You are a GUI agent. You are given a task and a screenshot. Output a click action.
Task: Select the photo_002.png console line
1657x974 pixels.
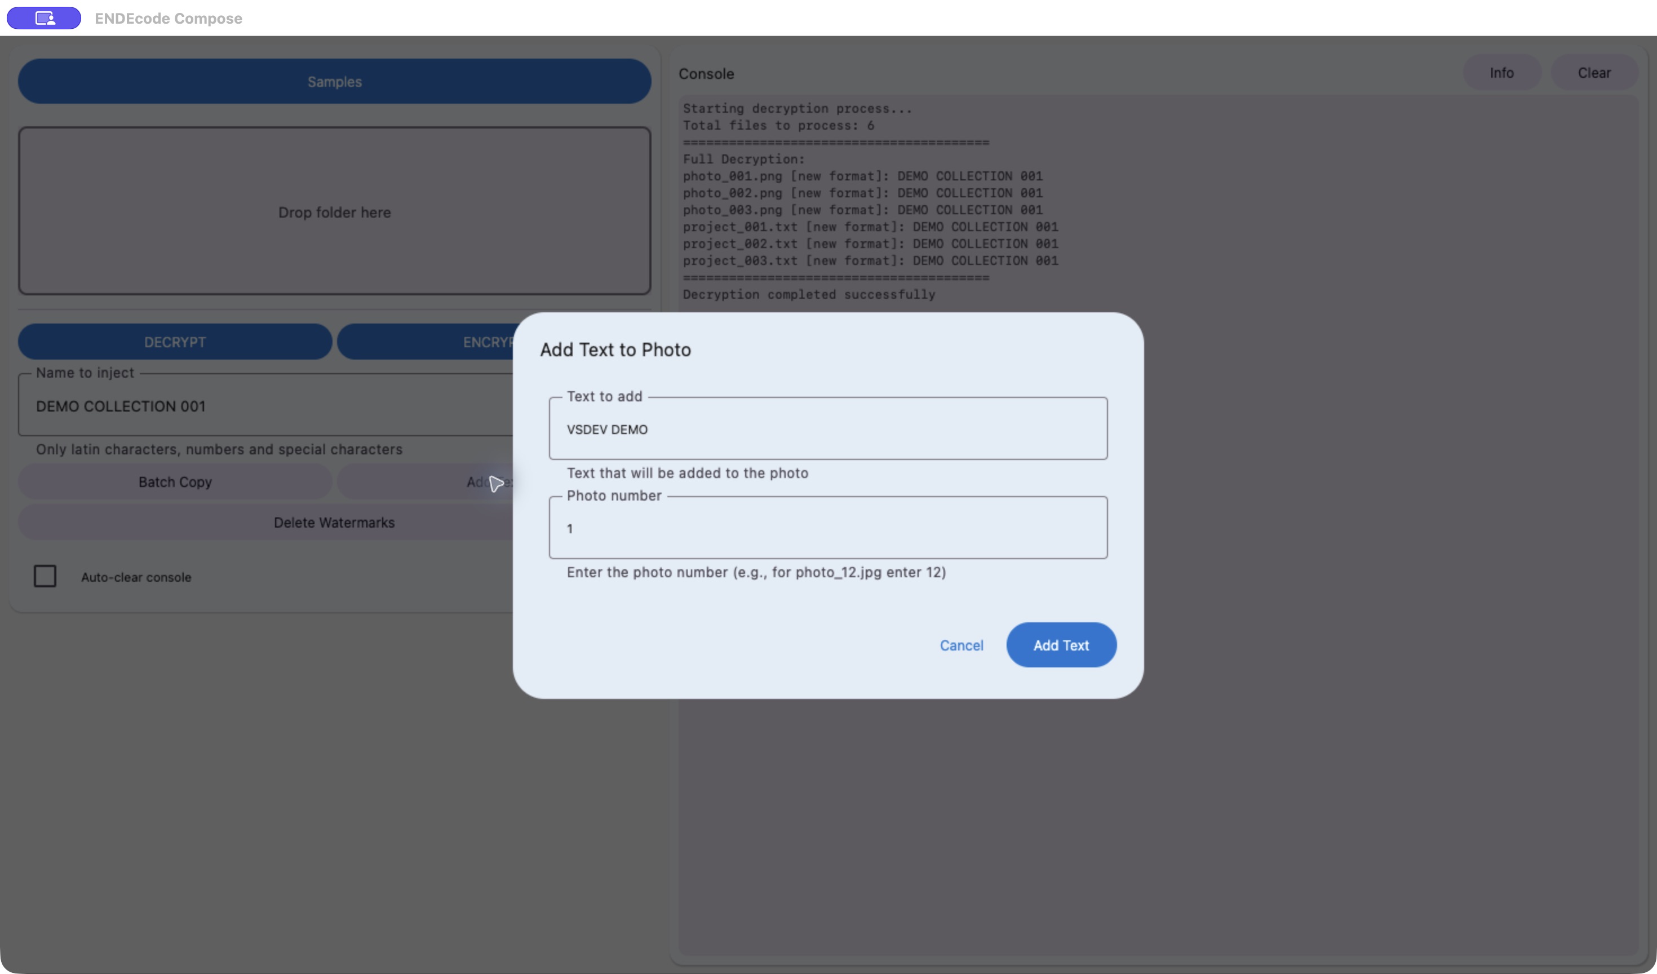point(863,193)
